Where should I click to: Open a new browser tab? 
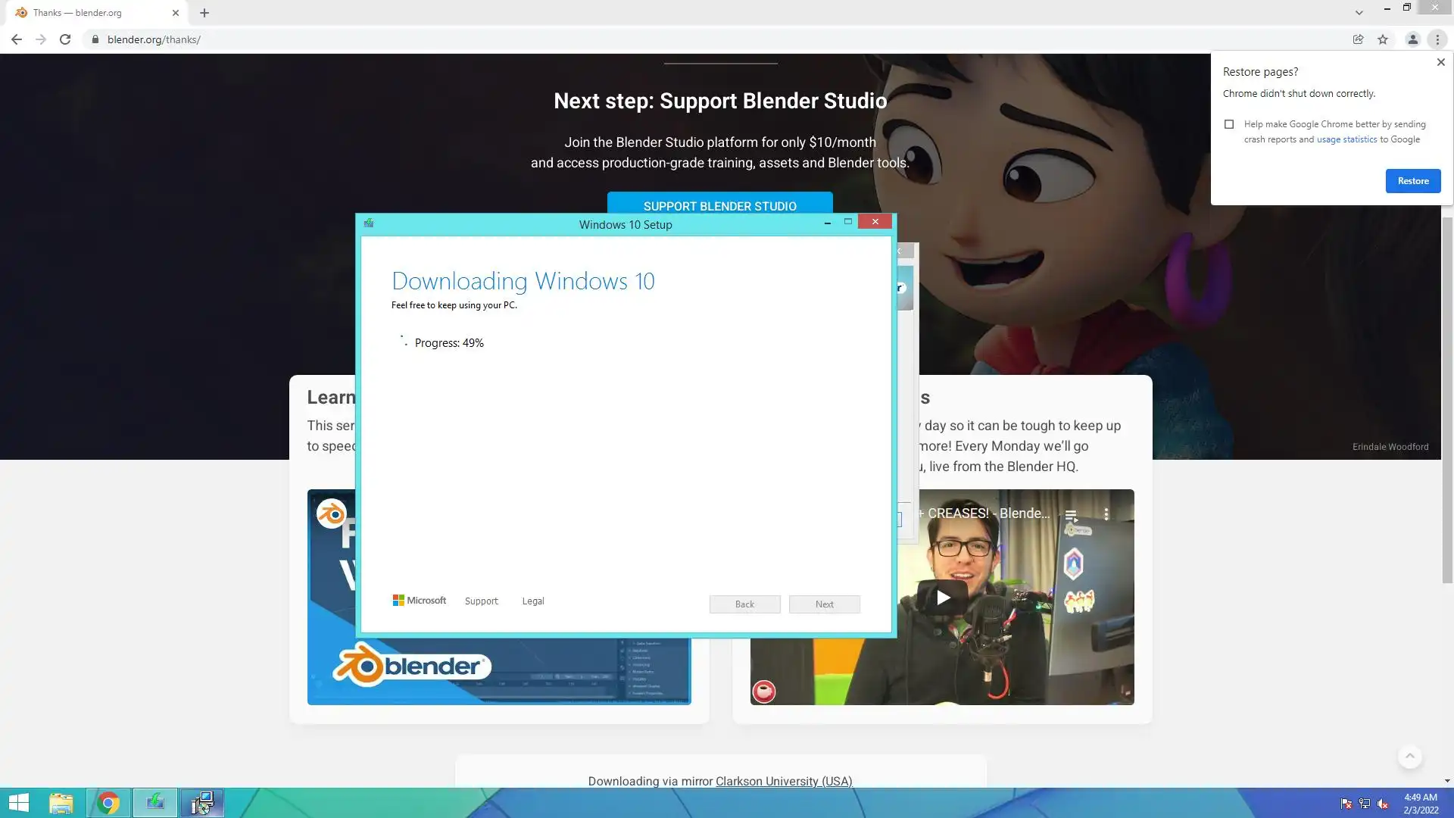click(204, 13)
